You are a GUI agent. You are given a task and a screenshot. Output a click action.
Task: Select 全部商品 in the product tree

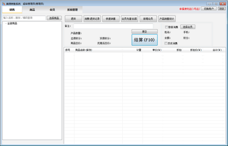[x=12, y=24]
